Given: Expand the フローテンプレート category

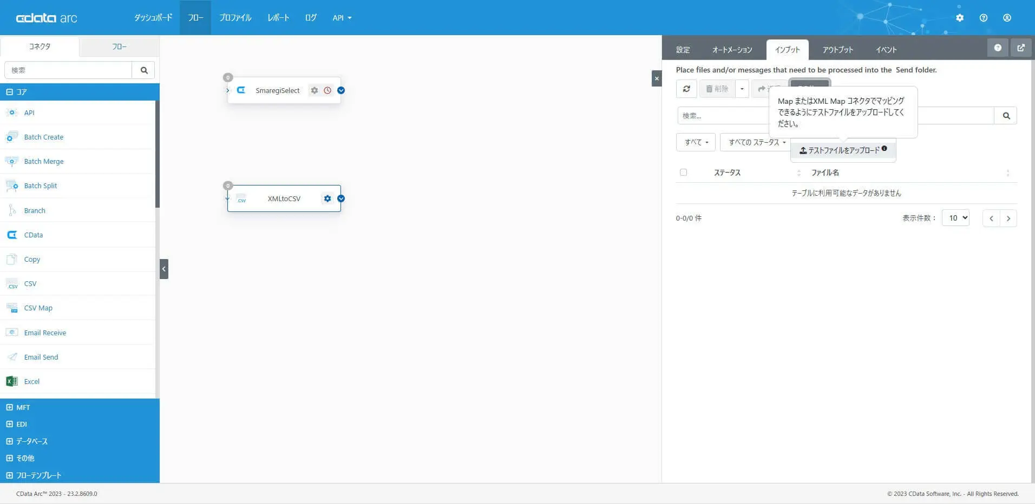Looking at the screenshot, I should 80,475.
